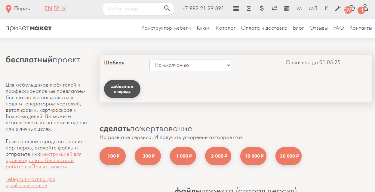Open Оплата и доставка page

tap(264, 28)
